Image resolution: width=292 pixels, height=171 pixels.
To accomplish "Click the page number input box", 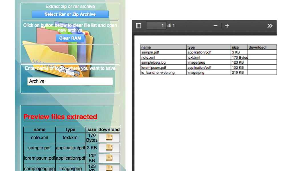I will [x=156, y=25].
